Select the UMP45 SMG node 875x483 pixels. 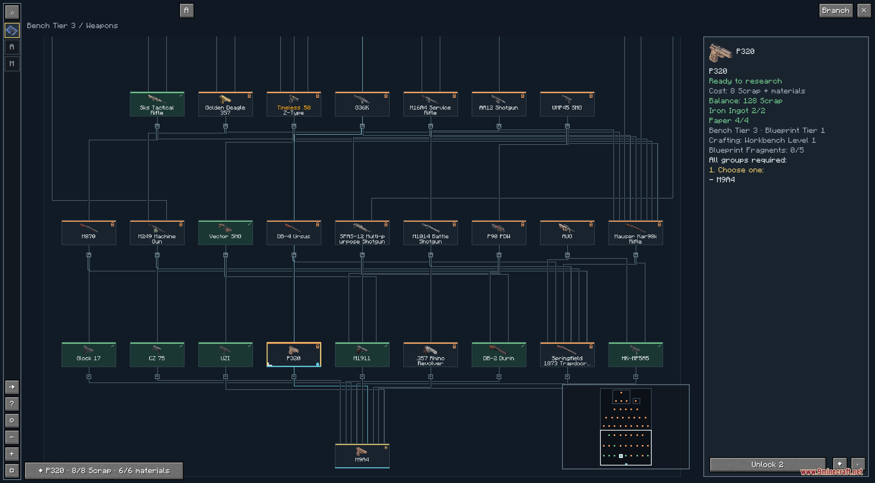[567, 104]
